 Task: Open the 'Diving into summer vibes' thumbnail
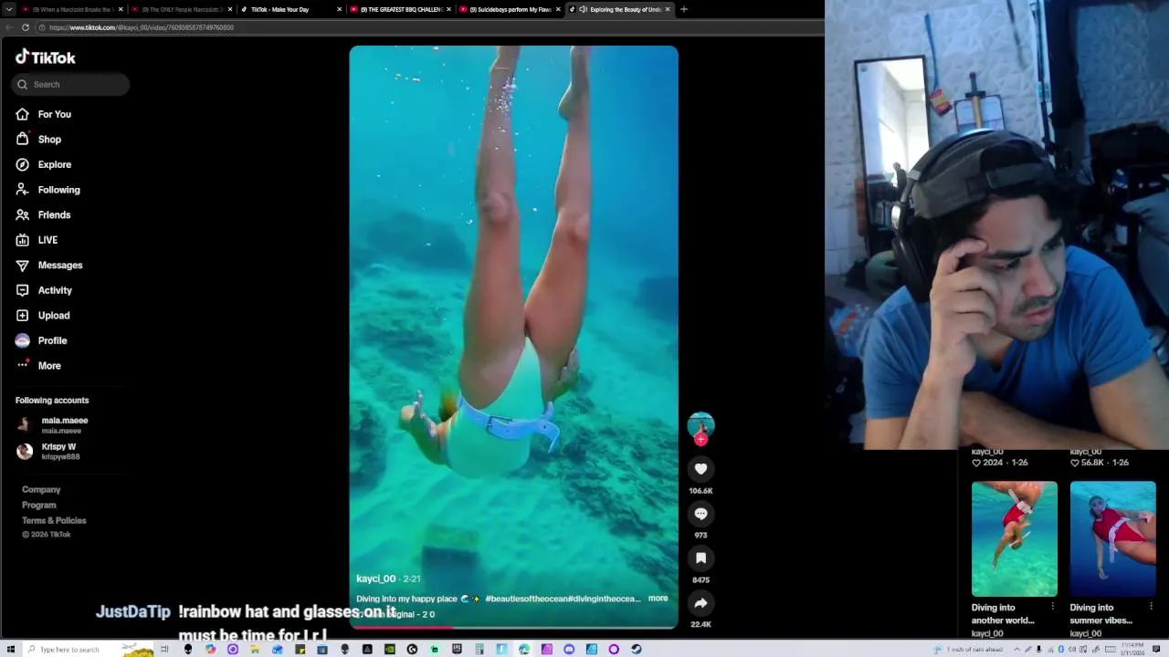(1112, 538)
